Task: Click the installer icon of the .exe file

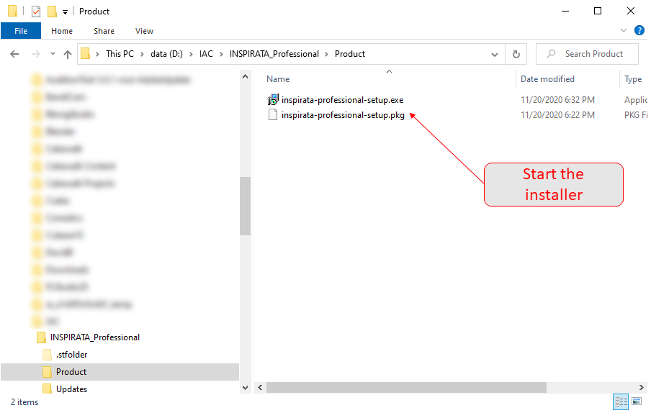Action: (273, 100)
